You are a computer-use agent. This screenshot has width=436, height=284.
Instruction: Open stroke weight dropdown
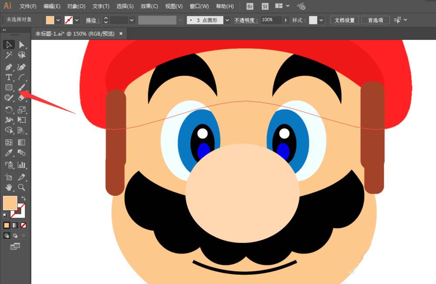tap(132, 20)
